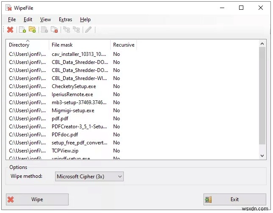Click the vertical scrollbar thumb
Viewport: 273px width, 213px height.
(x=262, y=96)
